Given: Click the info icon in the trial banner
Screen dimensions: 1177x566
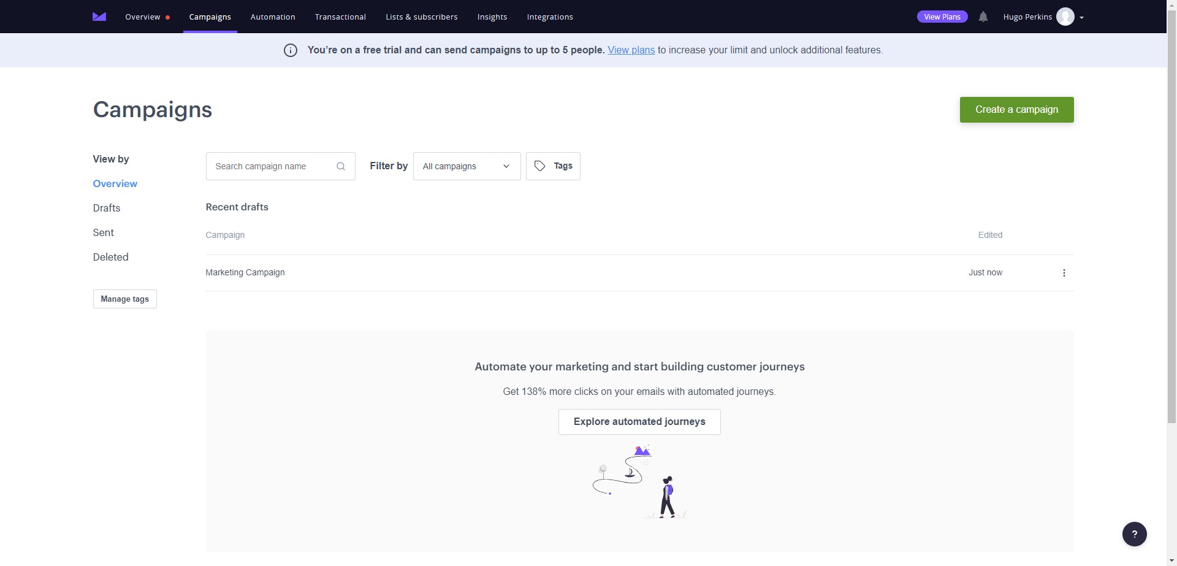Looking at the screenshot, I should [291, 50].
